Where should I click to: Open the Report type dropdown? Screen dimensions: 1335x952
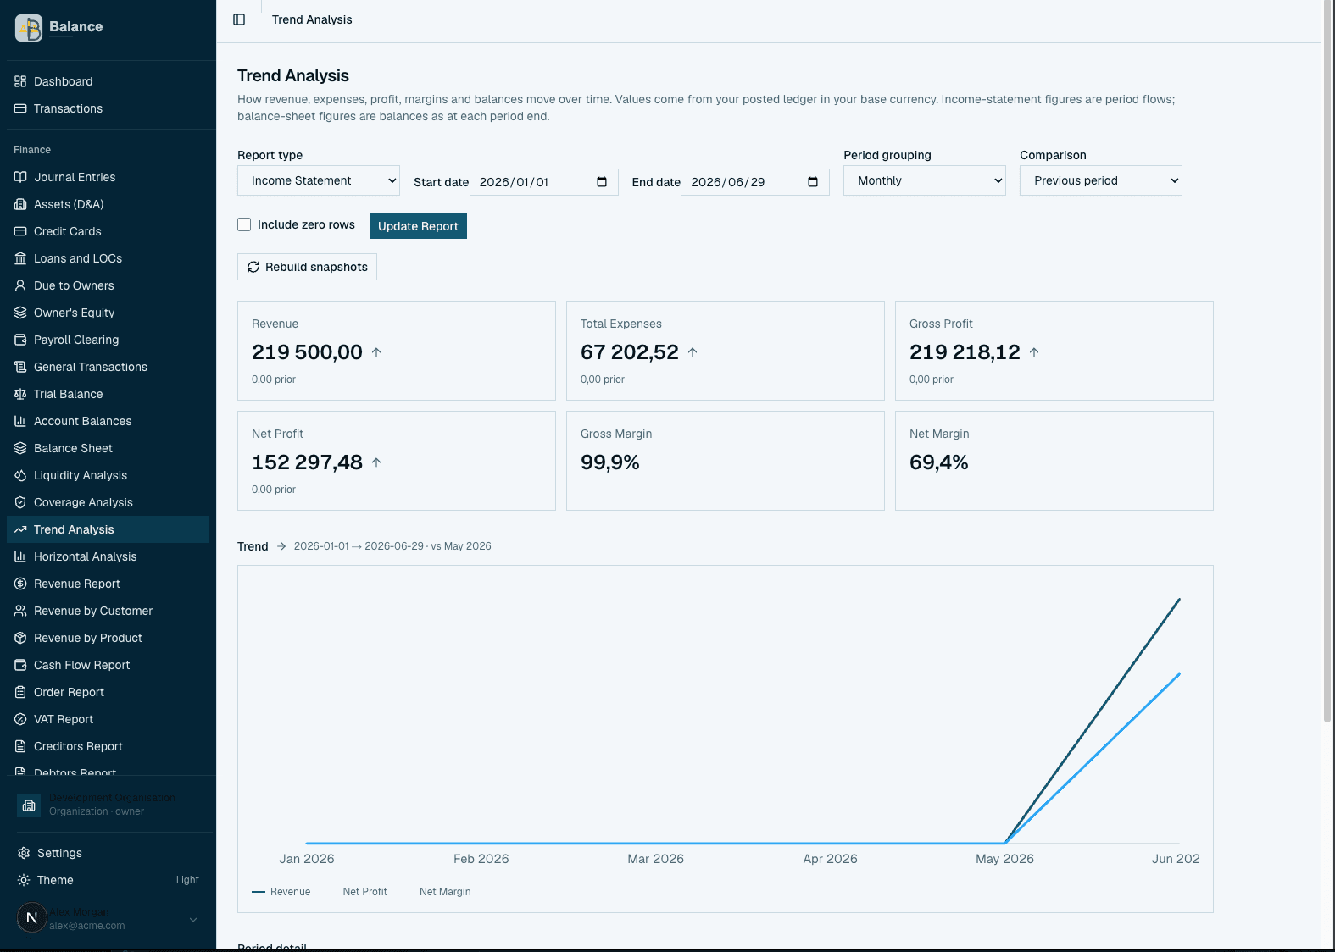319,180
